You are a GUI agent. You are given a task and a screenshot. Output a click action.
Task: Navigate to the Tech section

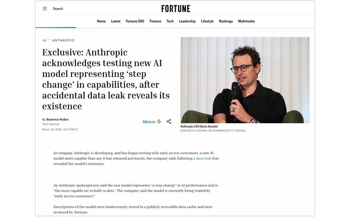pyautogui.click(x=170, y=21)
